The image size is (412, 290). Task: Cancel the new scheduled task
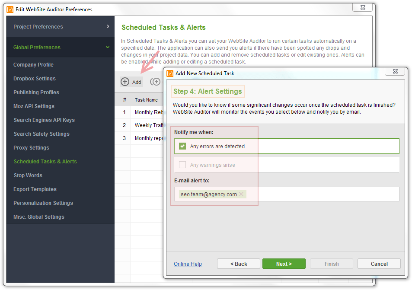click(379, 264)
